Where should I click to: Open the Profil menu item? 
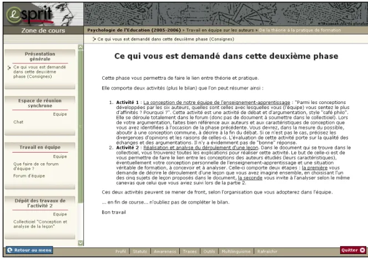click(120, 251)
